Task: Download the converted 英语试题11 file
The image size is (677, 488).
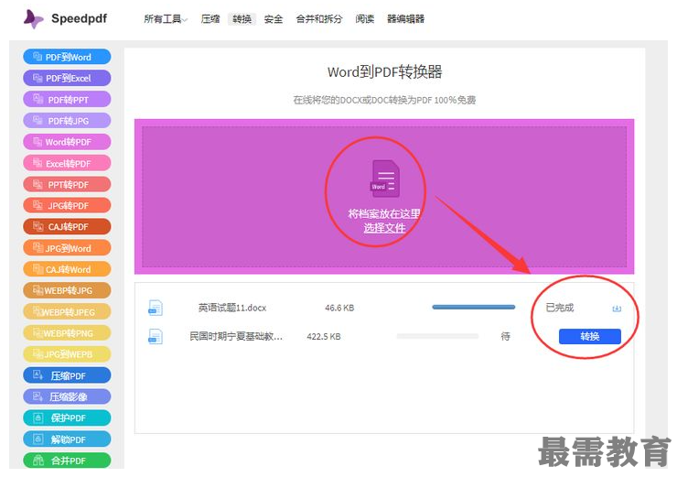Action: (x=617, y=309)
